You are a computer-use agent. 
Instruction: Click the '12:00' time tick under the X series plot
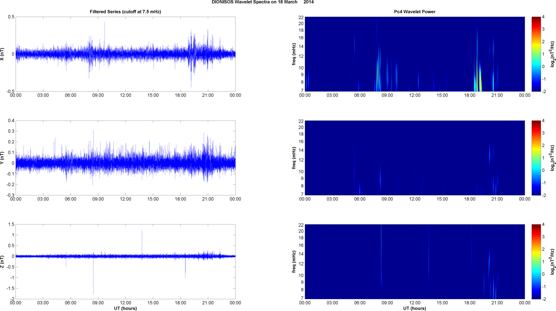coord(125,95)
